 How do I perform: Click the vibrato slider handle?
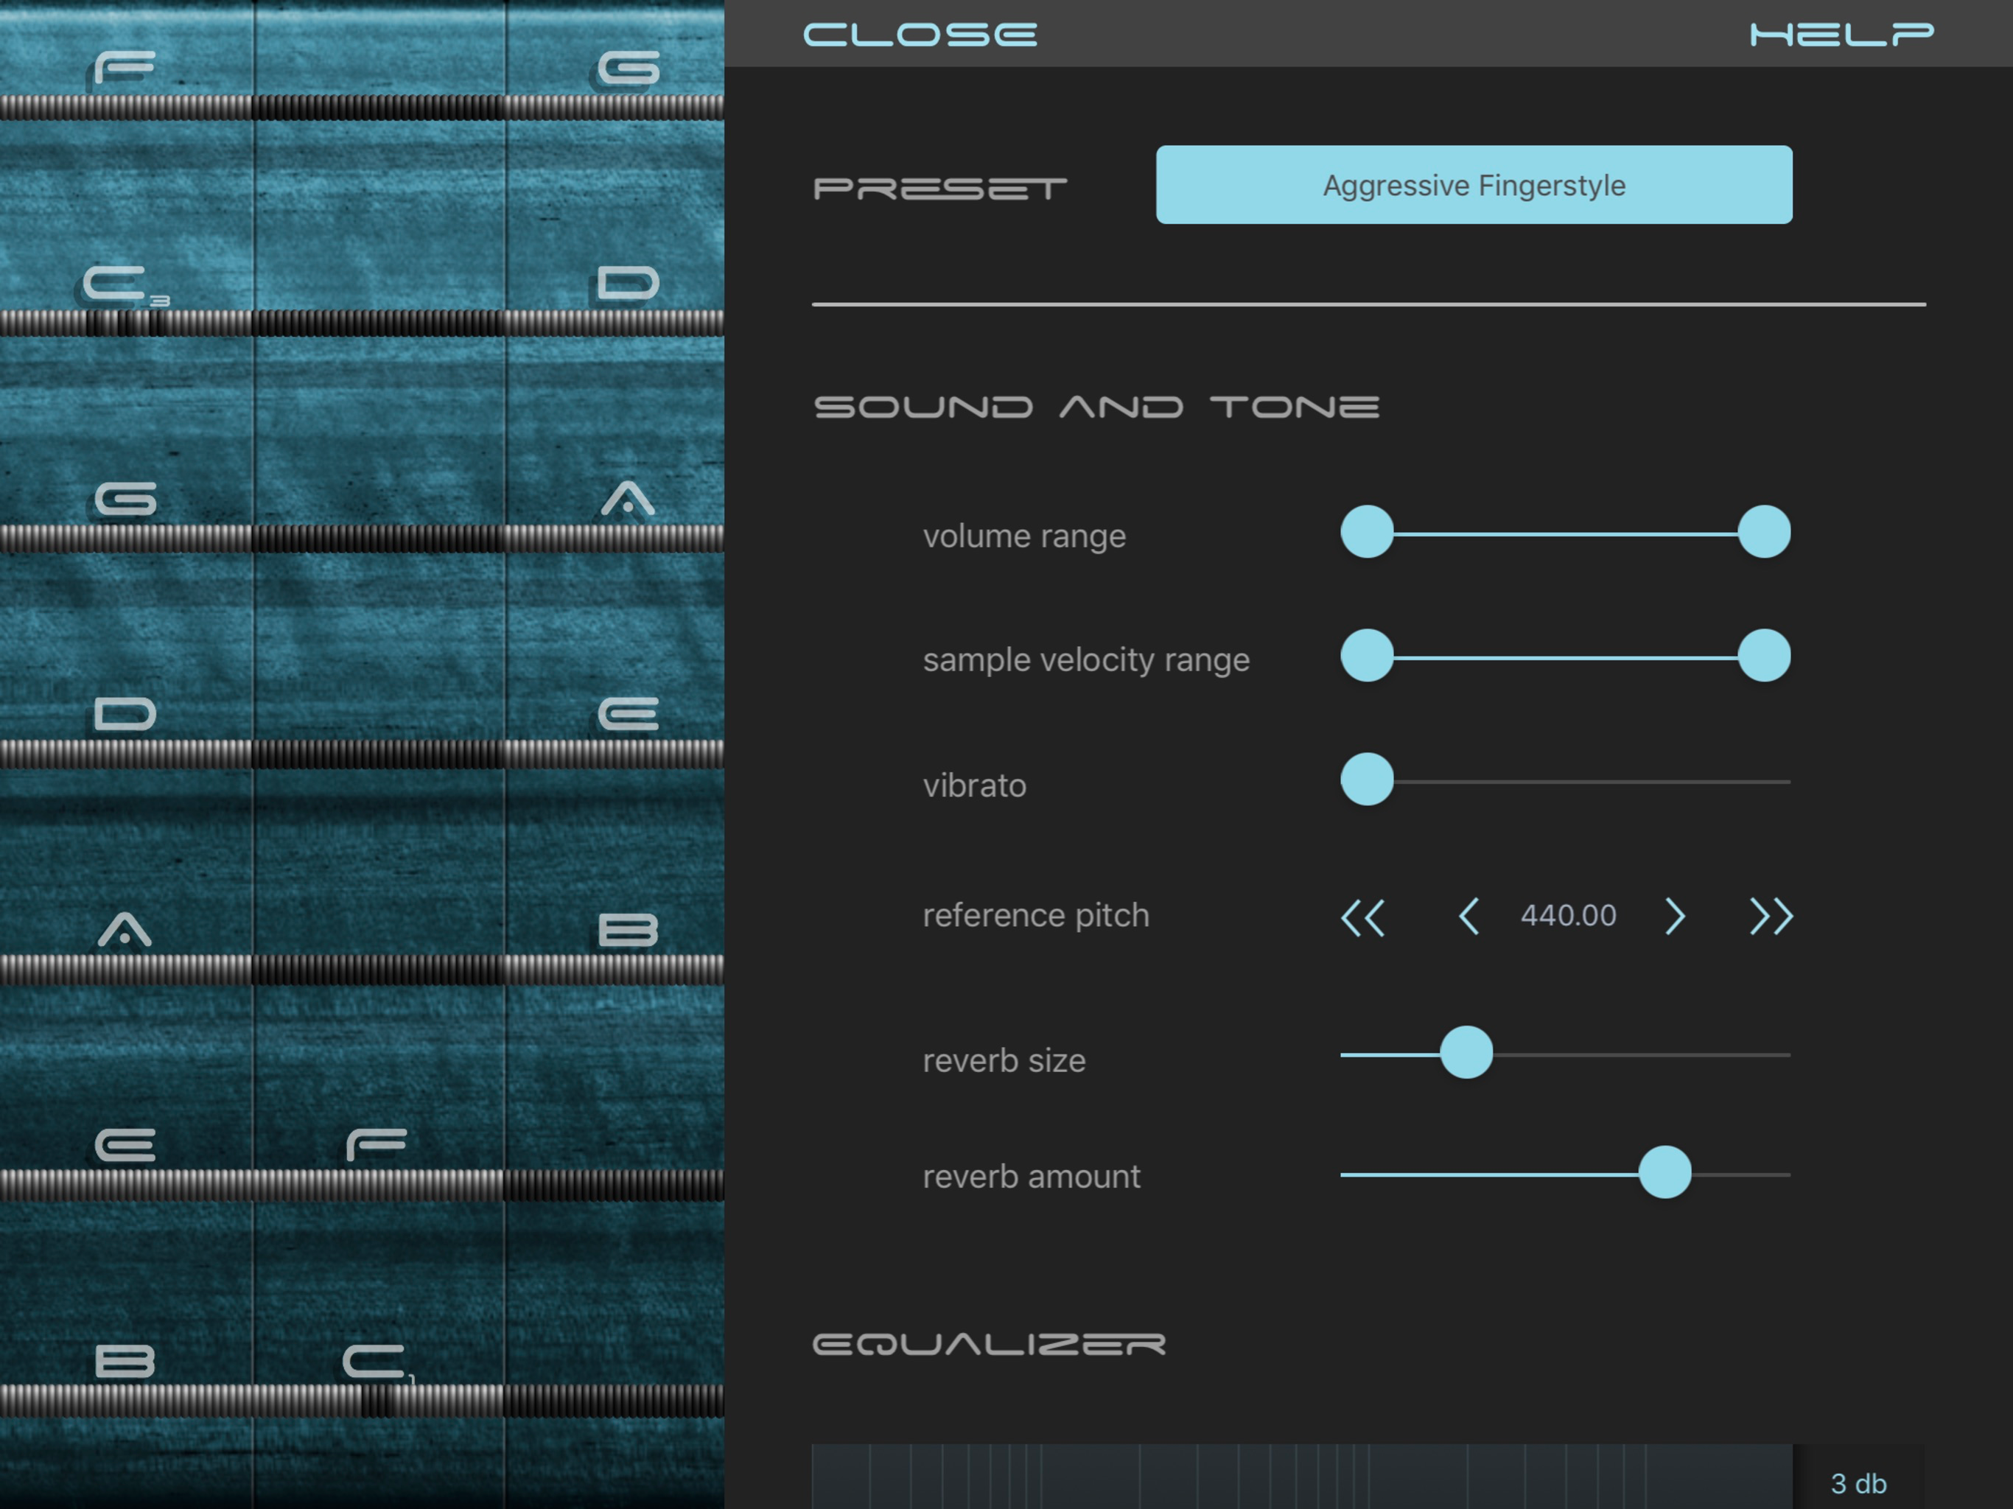pos(1367,779)
